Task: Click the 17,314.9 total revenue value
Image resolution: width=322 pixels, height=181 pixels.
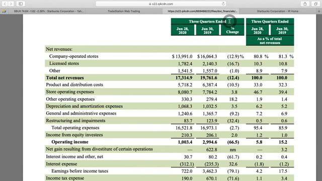Action: pyautogui.click(x=184, y=78)
